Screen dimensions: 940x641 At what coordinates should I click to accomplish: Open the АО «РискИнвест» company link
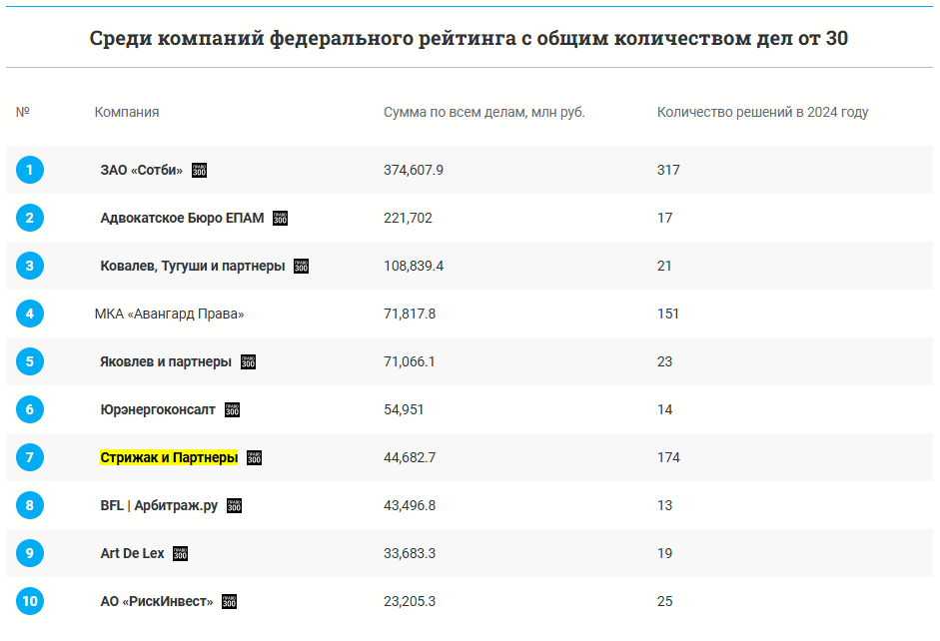tap(157, 601)
